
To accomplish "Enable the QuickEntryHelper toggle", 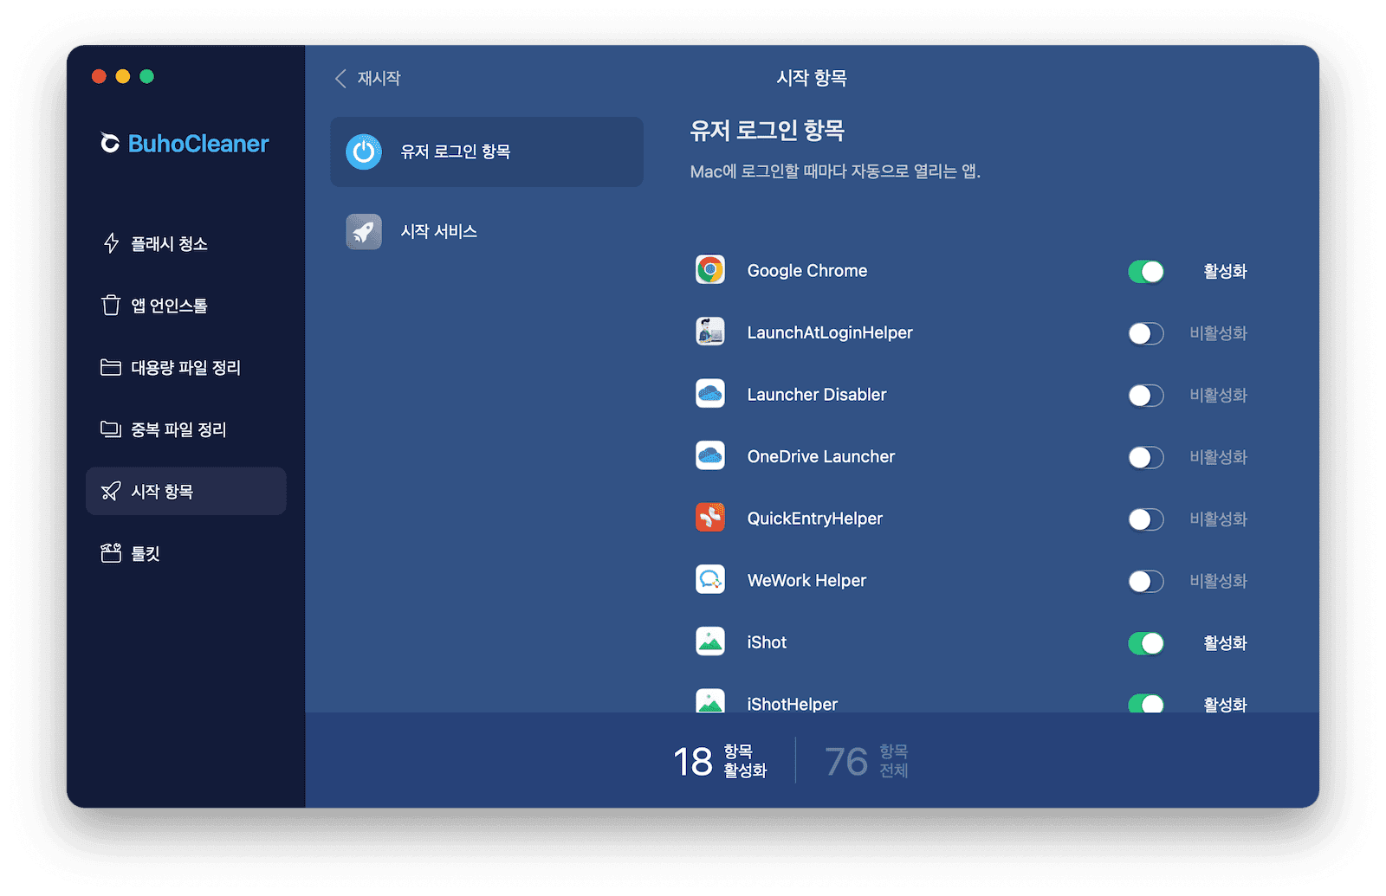I will coord(1145,519).
